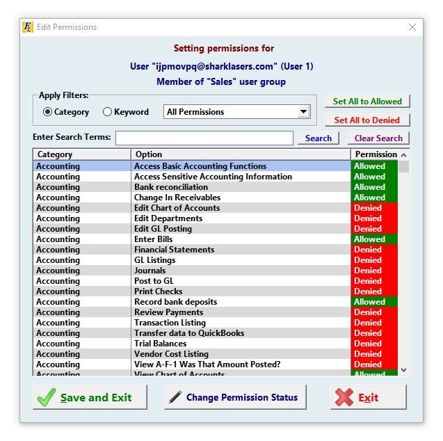
Task: Click the Search button
Action: 319,138
